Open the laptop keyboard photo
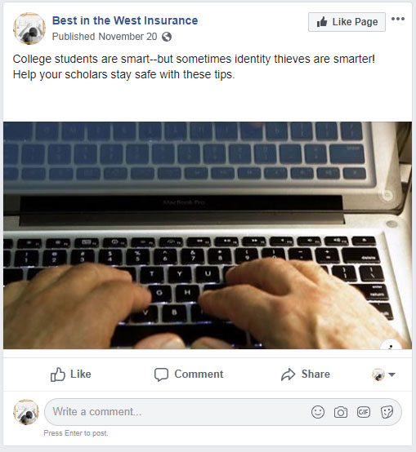This screenshot has height=452, width=416. [x=208, y=235]
